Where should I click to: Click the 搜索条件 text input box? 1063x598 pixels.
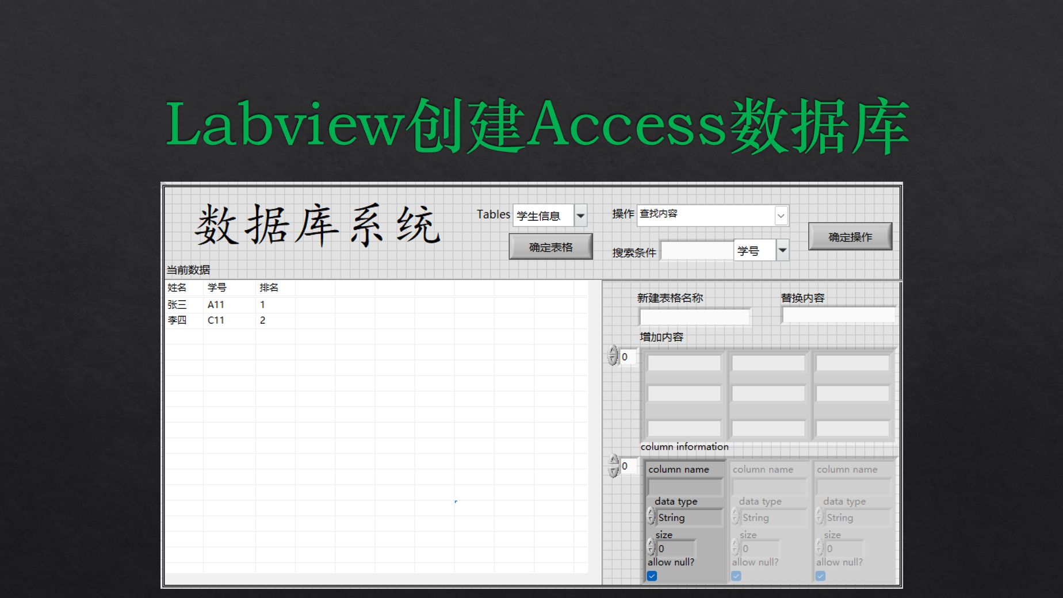click(697, 251)
